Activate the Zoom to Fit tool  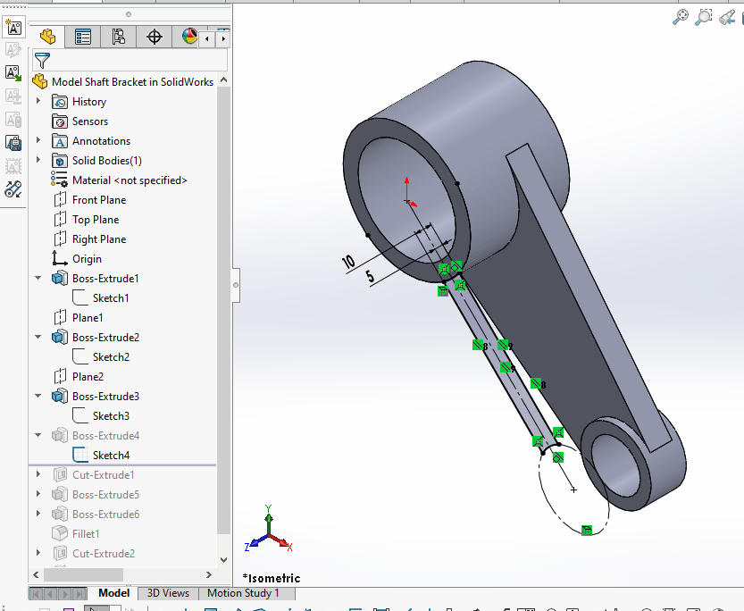[681, 16]
